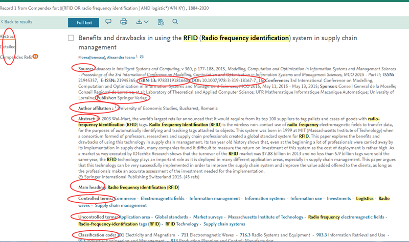Open controlled term Supply chain management
The width and height of the screenshot is (409, 242).
121,206
